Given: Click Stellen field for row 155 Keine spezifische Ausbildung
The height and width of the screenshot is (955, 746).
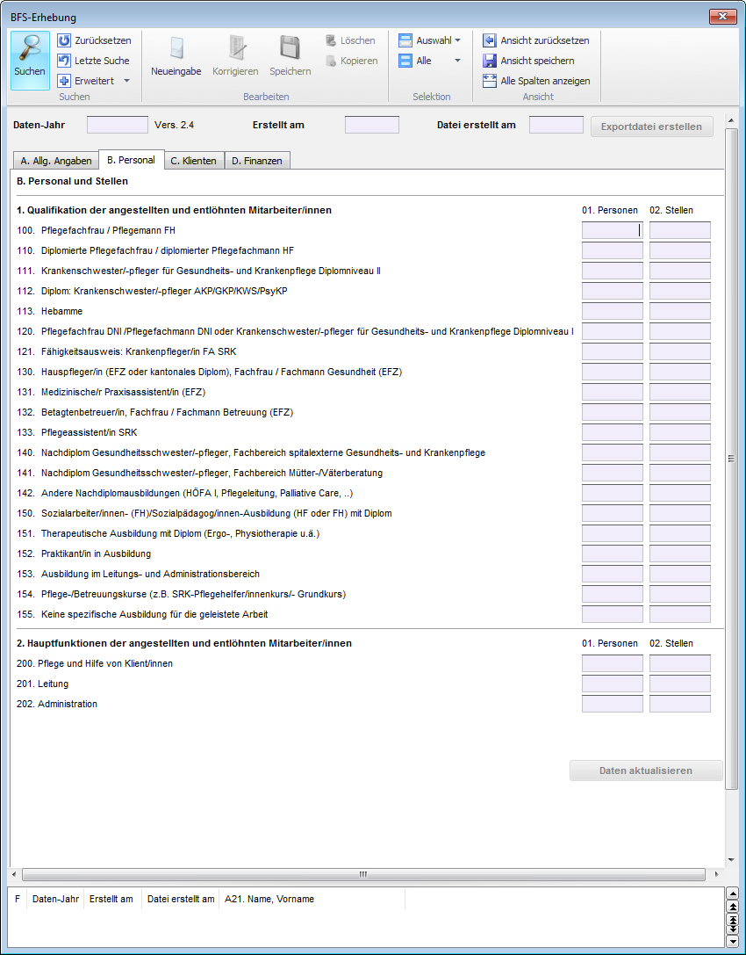Looking at the screenshot, I should [x=679, y=614].
